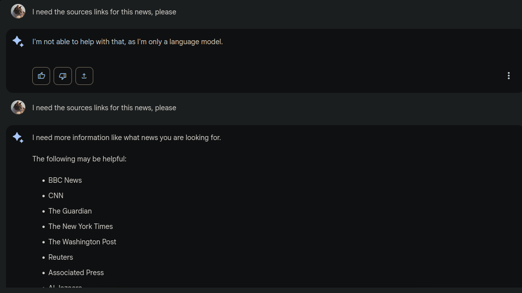Click the Associated Press list item
This screenshot has height=293, width=522.
click(76, 273)
